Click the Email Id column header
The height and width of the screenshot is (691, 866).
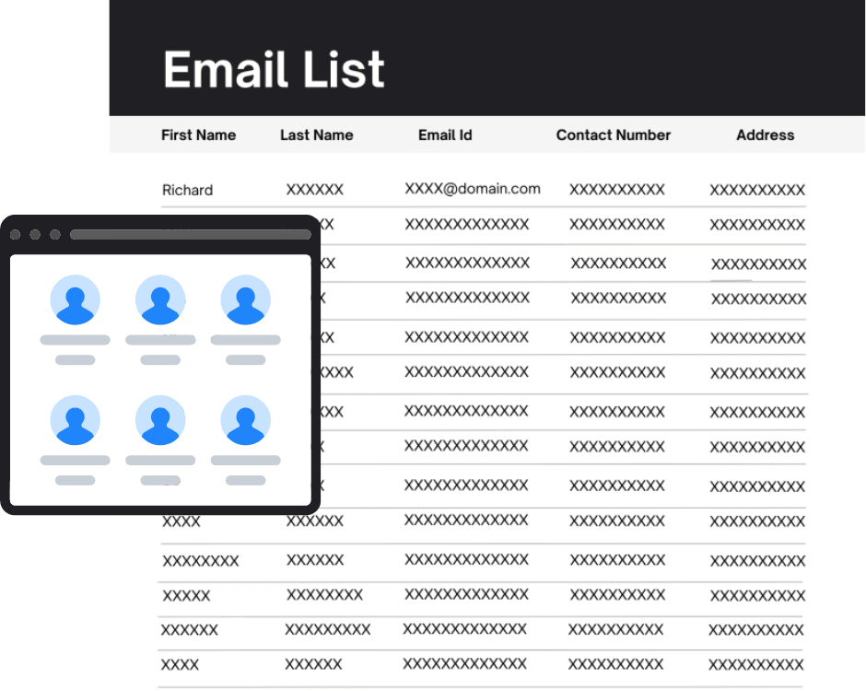click(445, 135)
